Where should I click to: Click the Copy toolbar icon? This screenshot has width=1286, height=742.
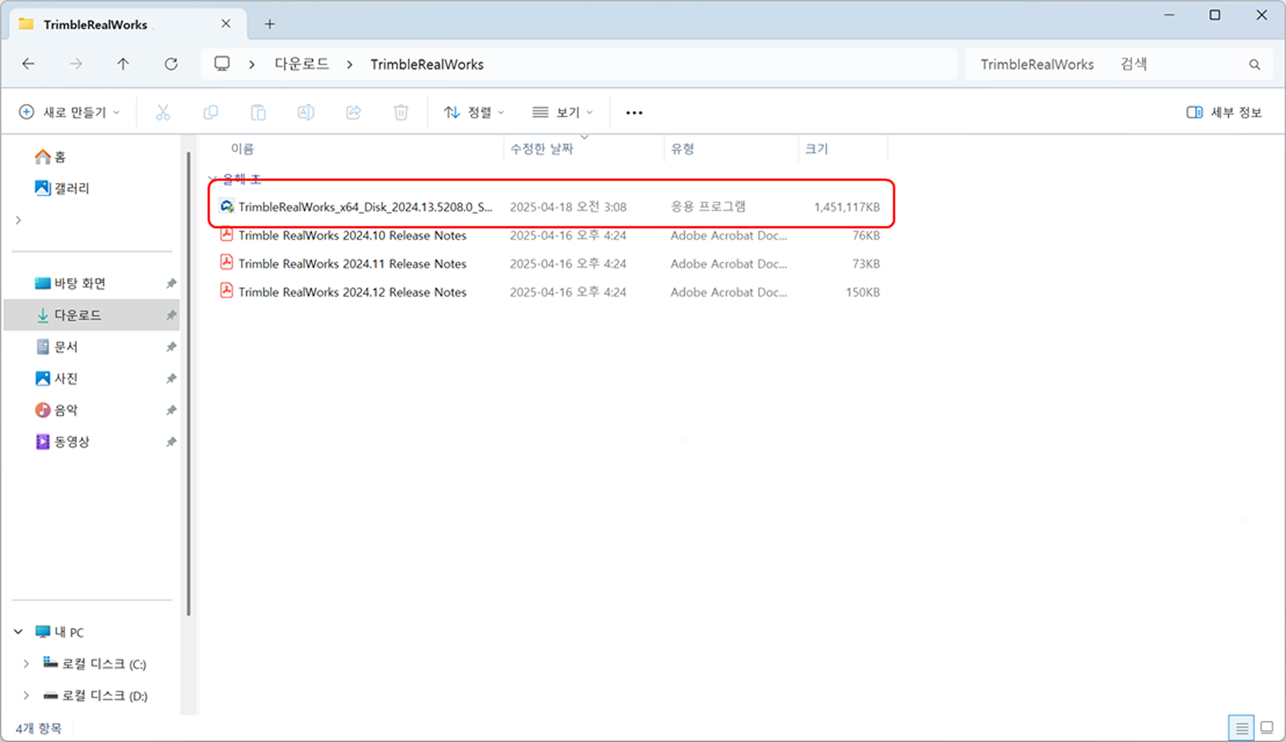(x=210, y=112)
